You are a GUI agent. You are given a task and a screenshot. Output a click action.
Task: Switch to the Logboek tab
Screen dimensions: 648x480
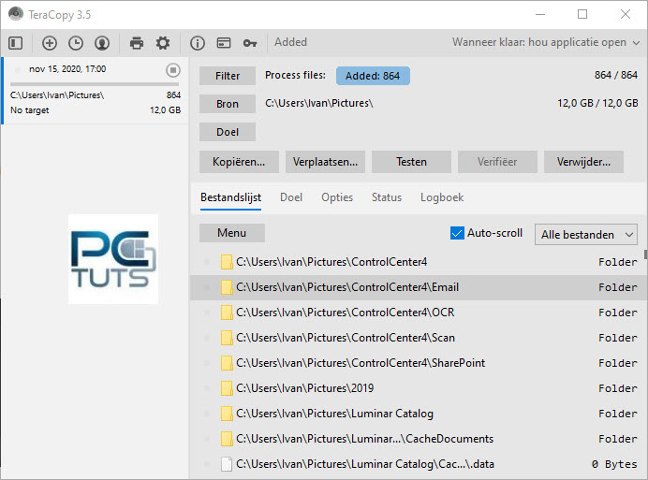tap(441, 197)
